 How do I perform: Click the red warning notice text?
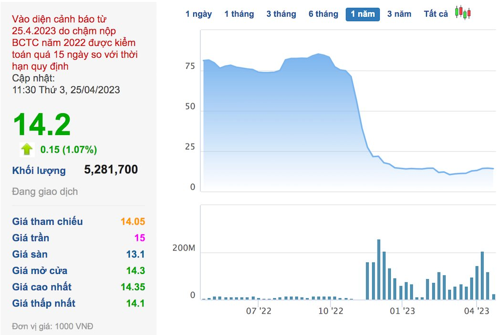[75, 42]
